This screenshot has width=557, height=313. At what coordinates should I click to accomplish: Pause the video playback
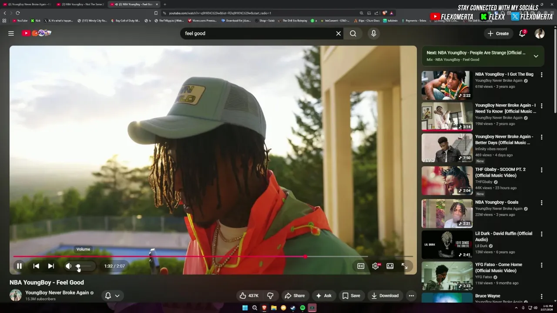coord(19,266)
